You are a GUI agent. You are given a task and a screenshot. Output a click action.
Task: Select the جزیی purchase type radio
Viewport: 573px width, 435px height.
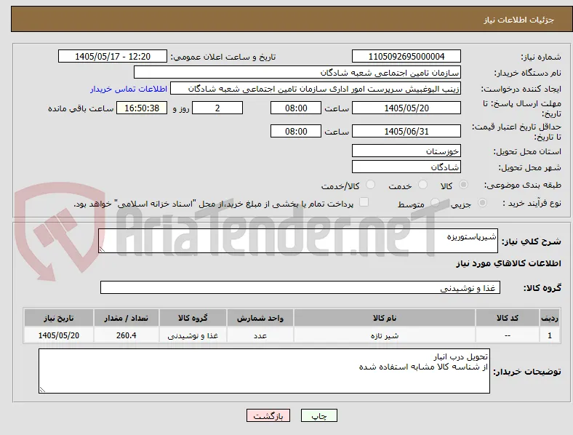pos(482,202)
